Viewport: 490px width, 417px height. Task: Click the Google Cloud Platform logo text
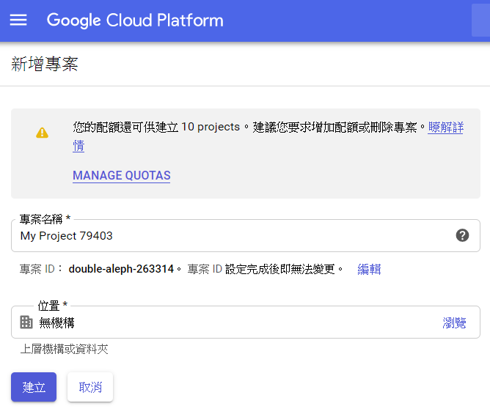point(135,21)
